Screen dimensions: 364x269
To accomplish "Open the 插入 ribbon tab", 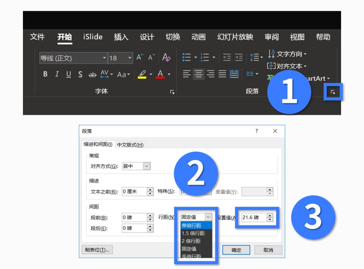I will 121,37.
